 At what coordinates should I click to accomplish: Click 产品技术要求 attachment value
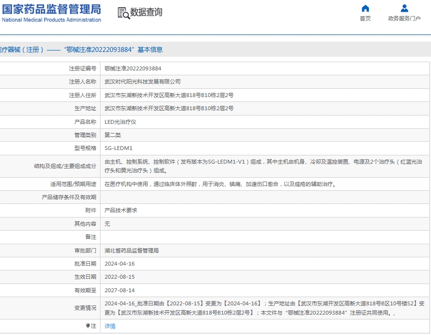tap(121, 210)
